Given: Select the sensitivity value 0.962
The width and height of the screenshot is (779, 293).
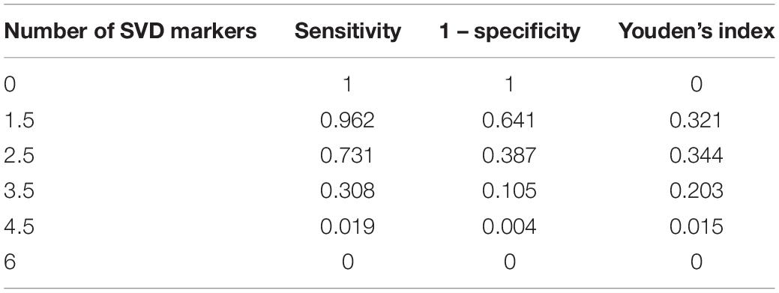Looking at the screenshot, I should click(x=347, y=121).
